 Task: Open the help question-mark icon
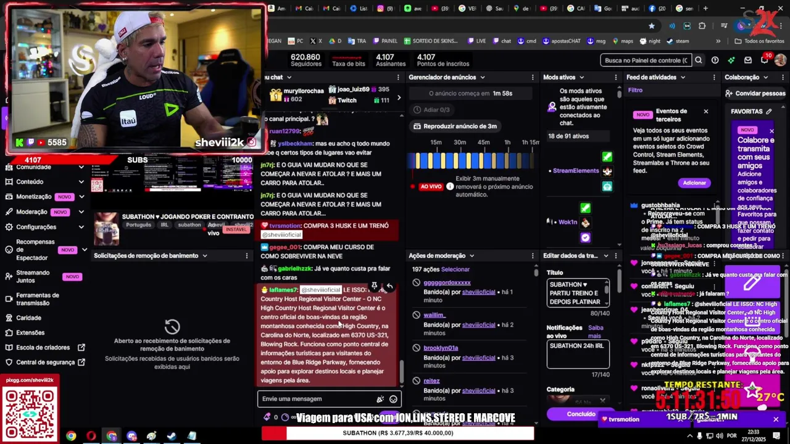[x=715, y=60]
